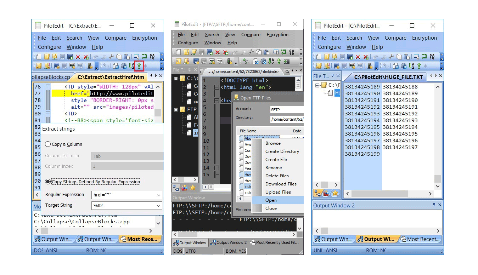
Task: Toggle pin on Output Window 2 panel
Action: [434, 205]
